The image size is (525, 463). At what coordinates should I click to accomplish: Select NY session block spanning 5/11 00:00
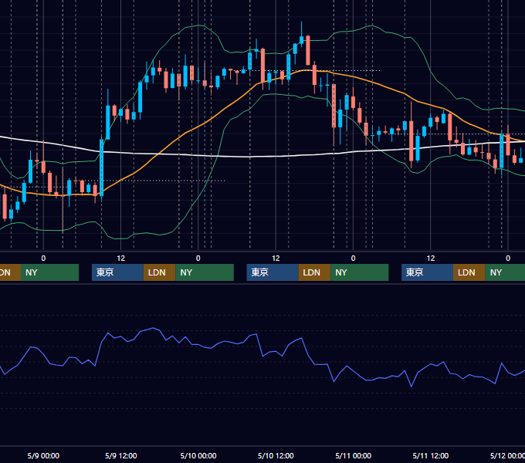coord(360,272)
